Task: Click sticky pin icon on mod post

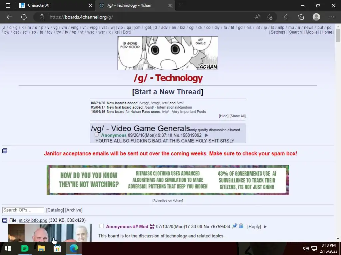Action: coord(235,226)
